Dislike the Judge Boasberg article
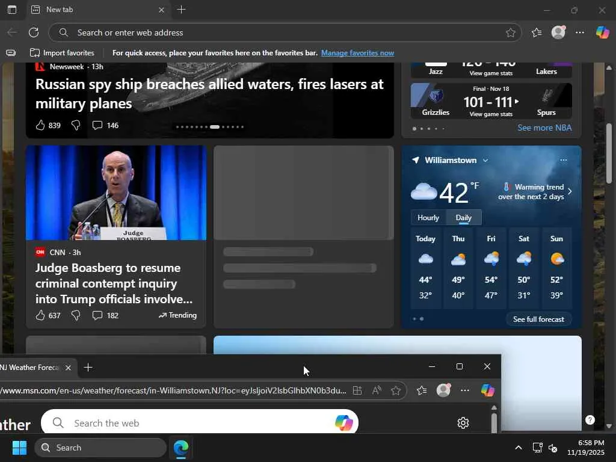The width and height of the screenshot is (616, 462). [76, 315]
